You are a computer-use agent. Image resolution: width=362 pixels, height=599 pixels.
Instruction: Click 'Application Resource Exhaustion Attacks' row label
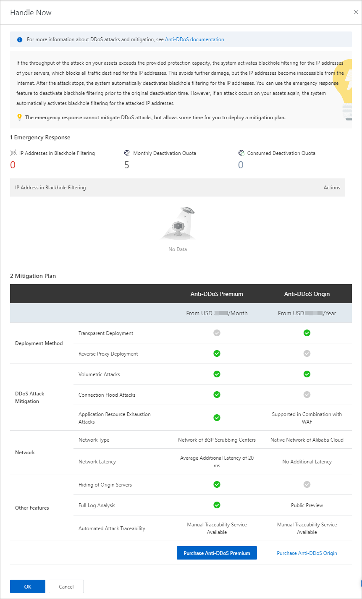115,418
